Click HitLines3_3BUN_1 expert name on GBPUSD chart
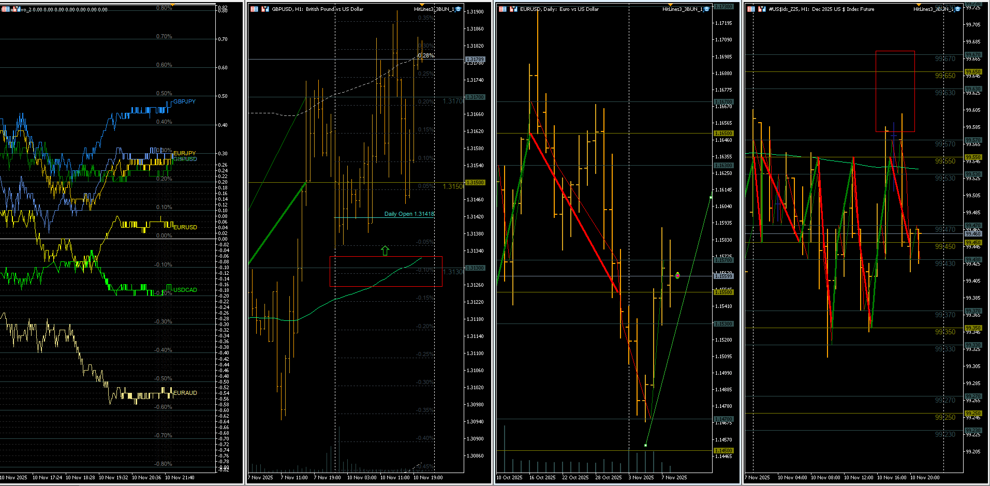Screen dimensions: 990x486 click(x=434, y=9)
